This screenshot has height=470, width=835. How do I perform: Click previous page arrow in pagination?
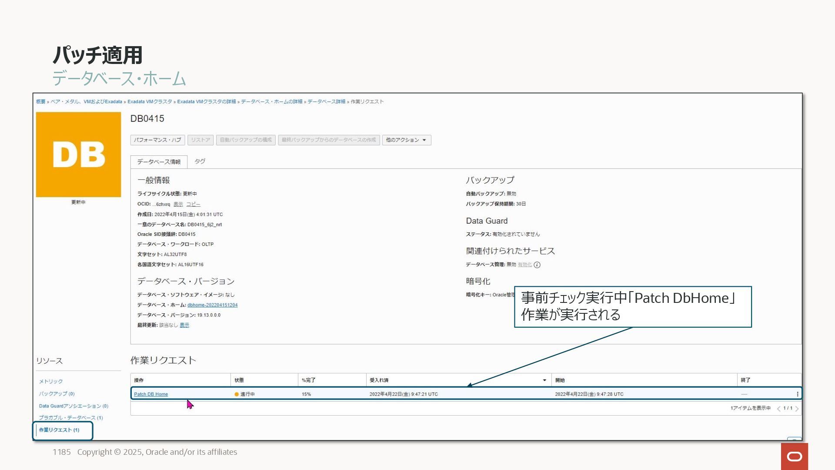tap(778, 409)
